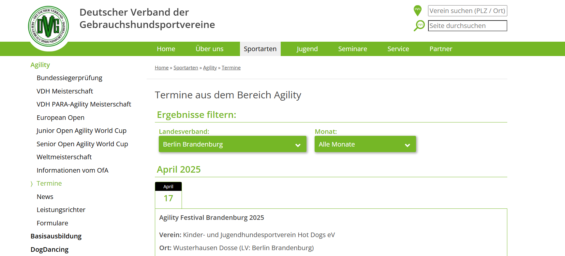Click the chevron arrow beside Termine in sidebar
Image resolution: width=565 pixels, height=256 pixels.
[x=32, y=184]
